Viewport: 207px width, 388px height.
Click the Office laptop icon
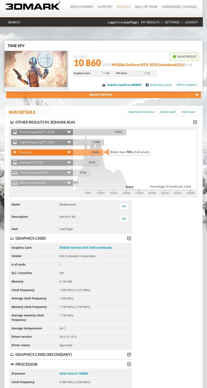(x=15, y=183)
